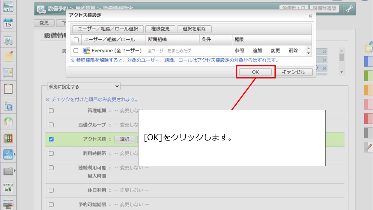The image size is (373, 210).
Task: Open the facility reservation icon in the sidebar
Action: pos(8,40)
